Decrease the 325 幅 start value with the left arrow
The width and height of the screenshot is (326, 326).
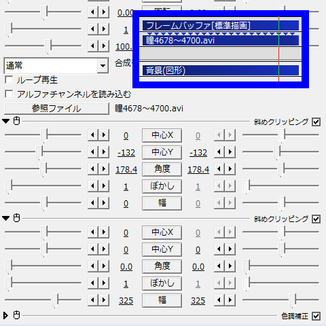click(92, 300)
